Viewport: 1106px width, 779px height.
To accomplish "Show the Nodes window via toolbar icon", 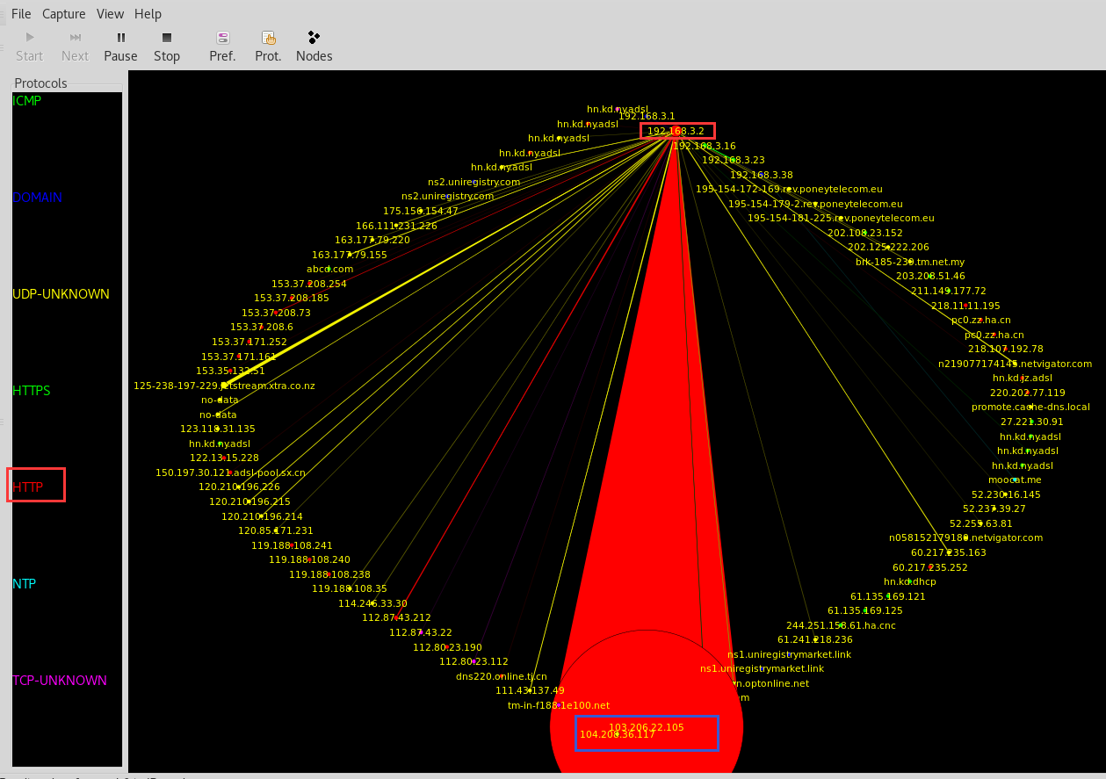I will pyautogui.click(x=314, y=38).
